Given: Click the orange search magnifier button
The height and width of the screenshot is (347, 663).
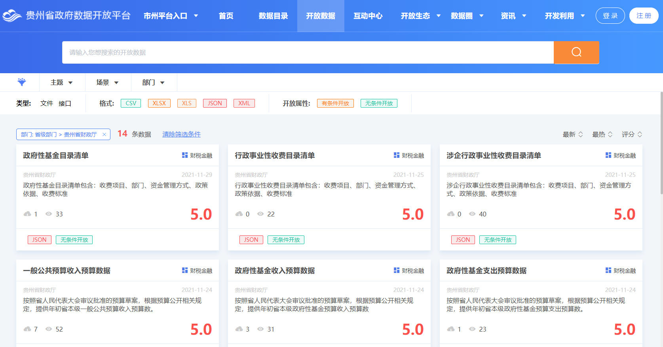Looking at the screenshot, I should coord(576,52).
